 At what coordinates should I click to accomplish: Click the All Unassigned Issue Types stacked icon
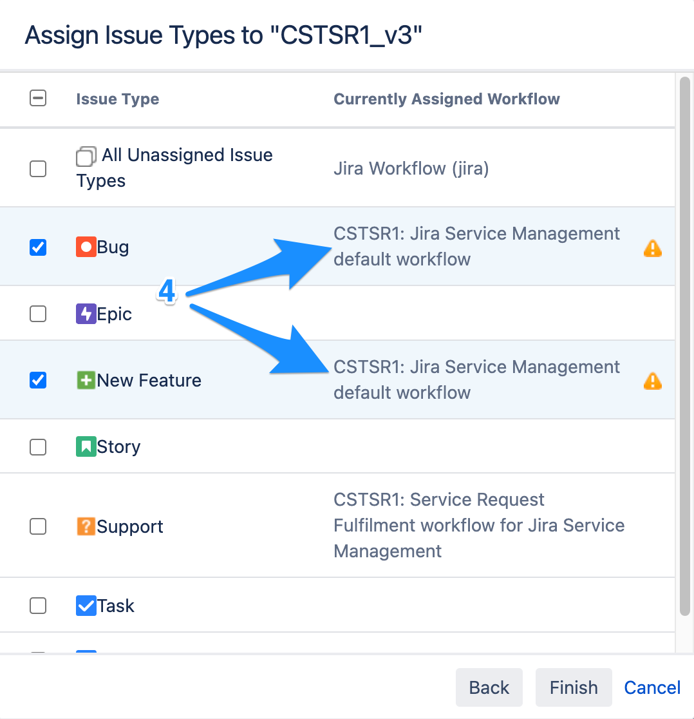(86, 157)
